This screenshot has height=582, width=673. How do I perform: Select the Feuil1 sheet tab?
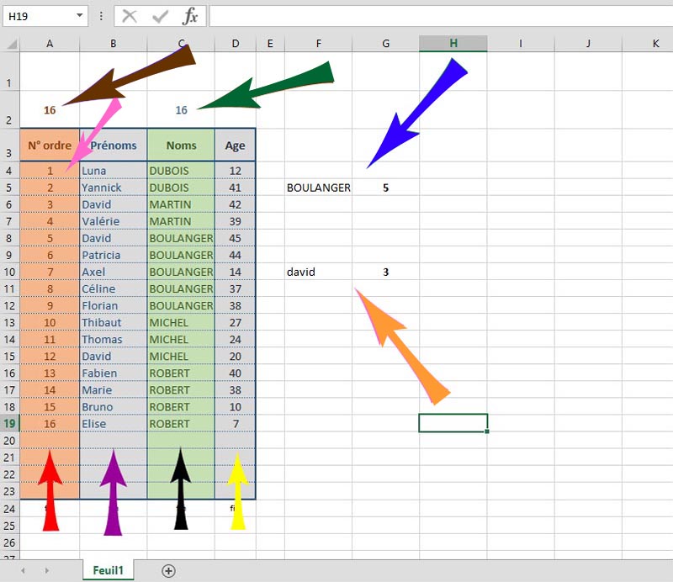[x=109, y=570]
